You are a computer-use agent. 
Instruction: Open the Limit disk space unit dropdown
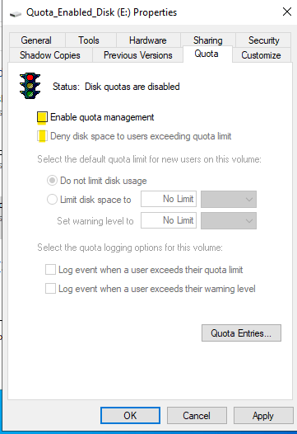click(x=229, y=199)
